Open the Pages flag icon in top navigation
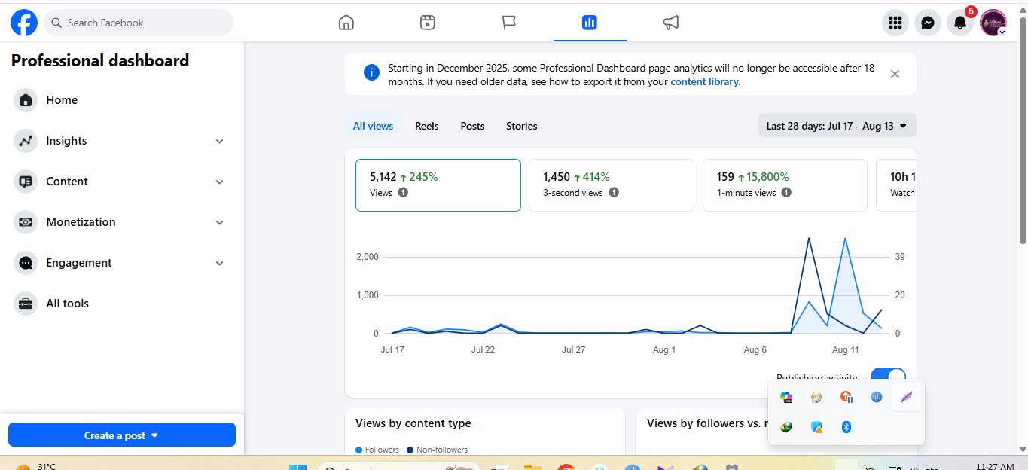The width and height of the screenshot is (1028, 470). point(509,23)
